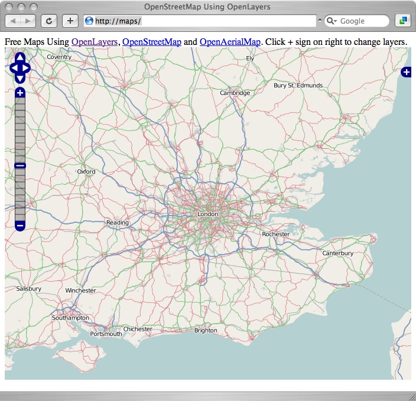
Task: Click zoom bar track below the handle
Action: pyautogui.click(x=20, y=195)
